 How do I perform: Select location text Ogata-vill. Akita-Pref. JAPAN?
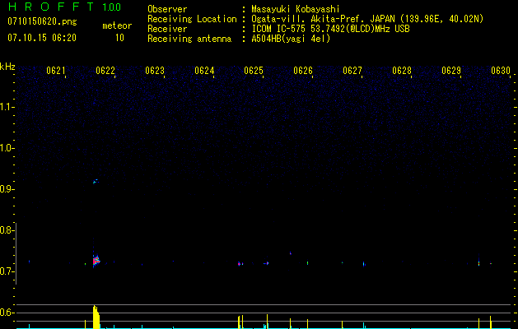pos(323,19)
